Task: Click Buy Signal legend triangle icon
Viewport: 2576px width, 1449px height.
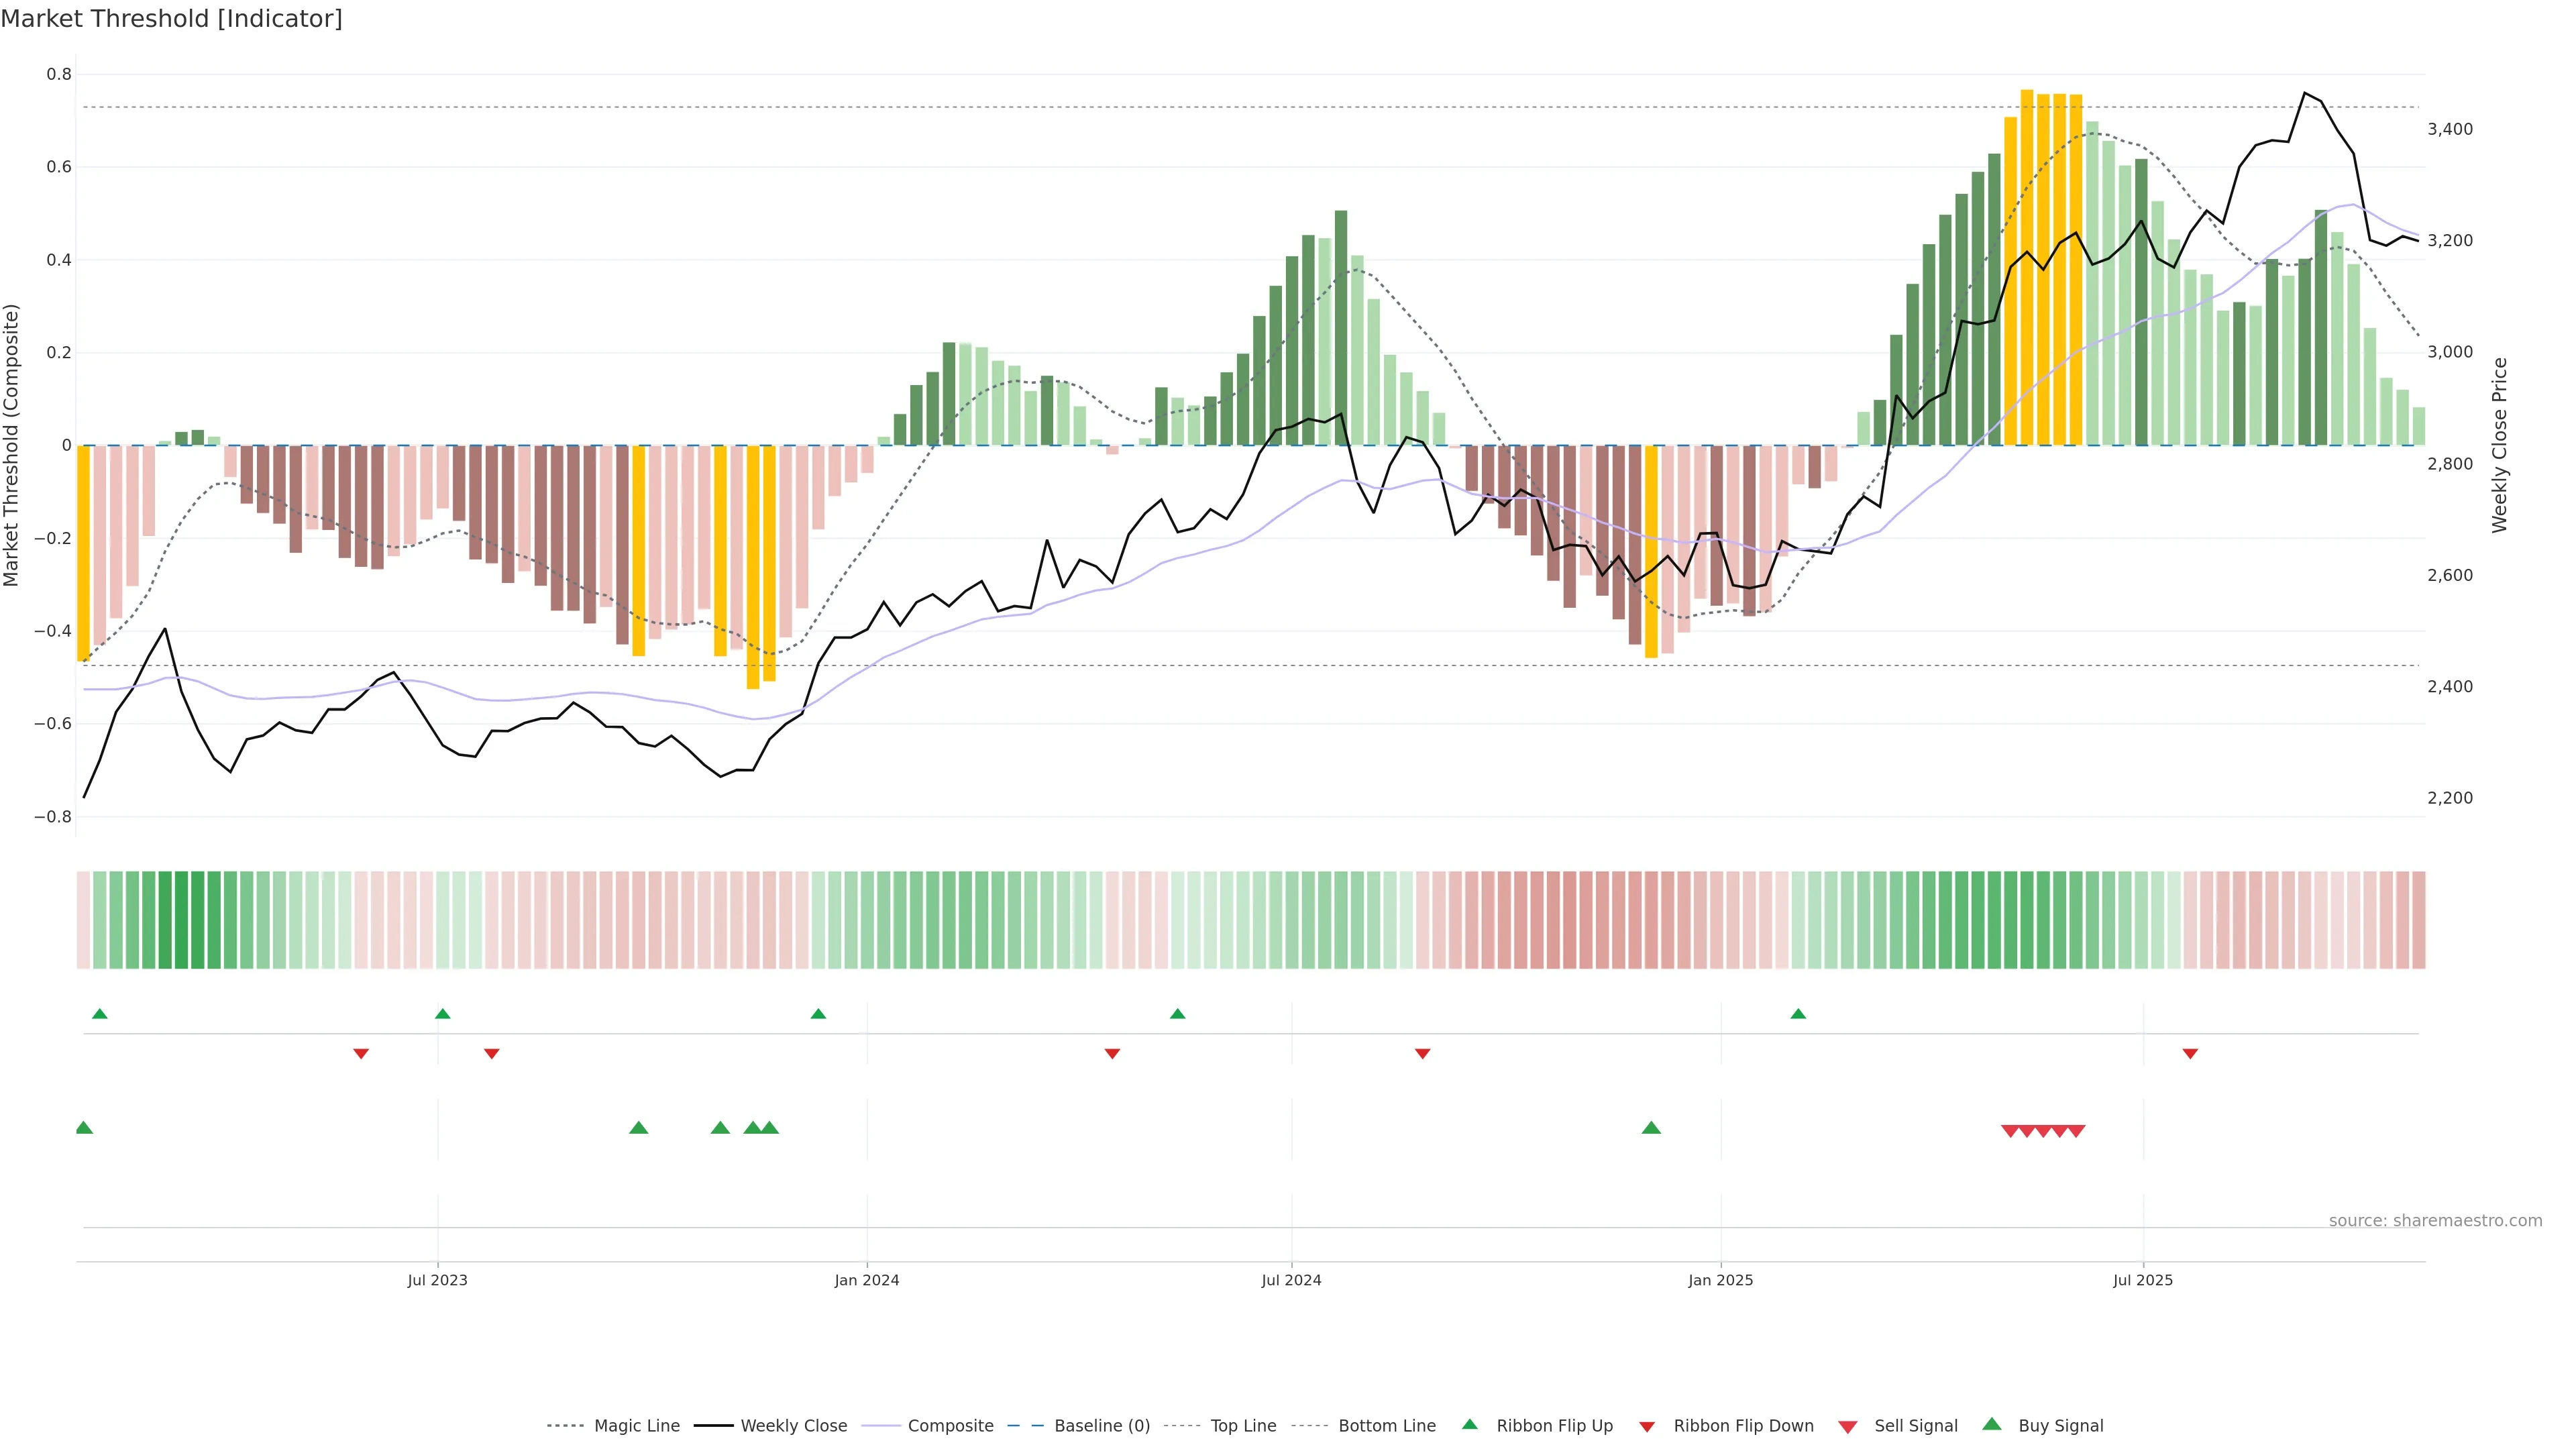Action: (1992, 1425)
